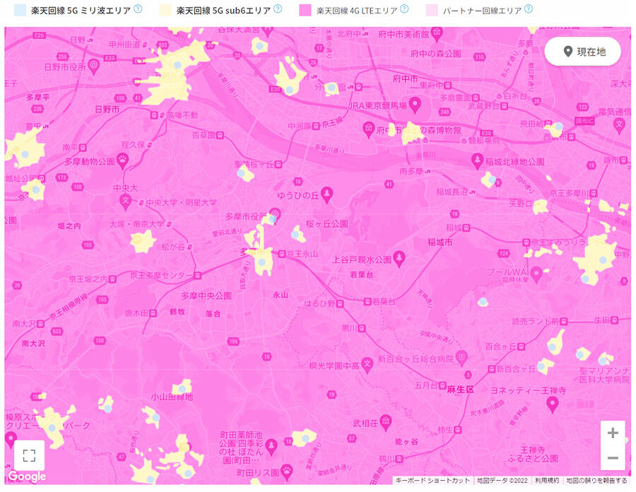
Task: Click 聖蹟桜ヶ丘 station label
Action: coord(254,164)
